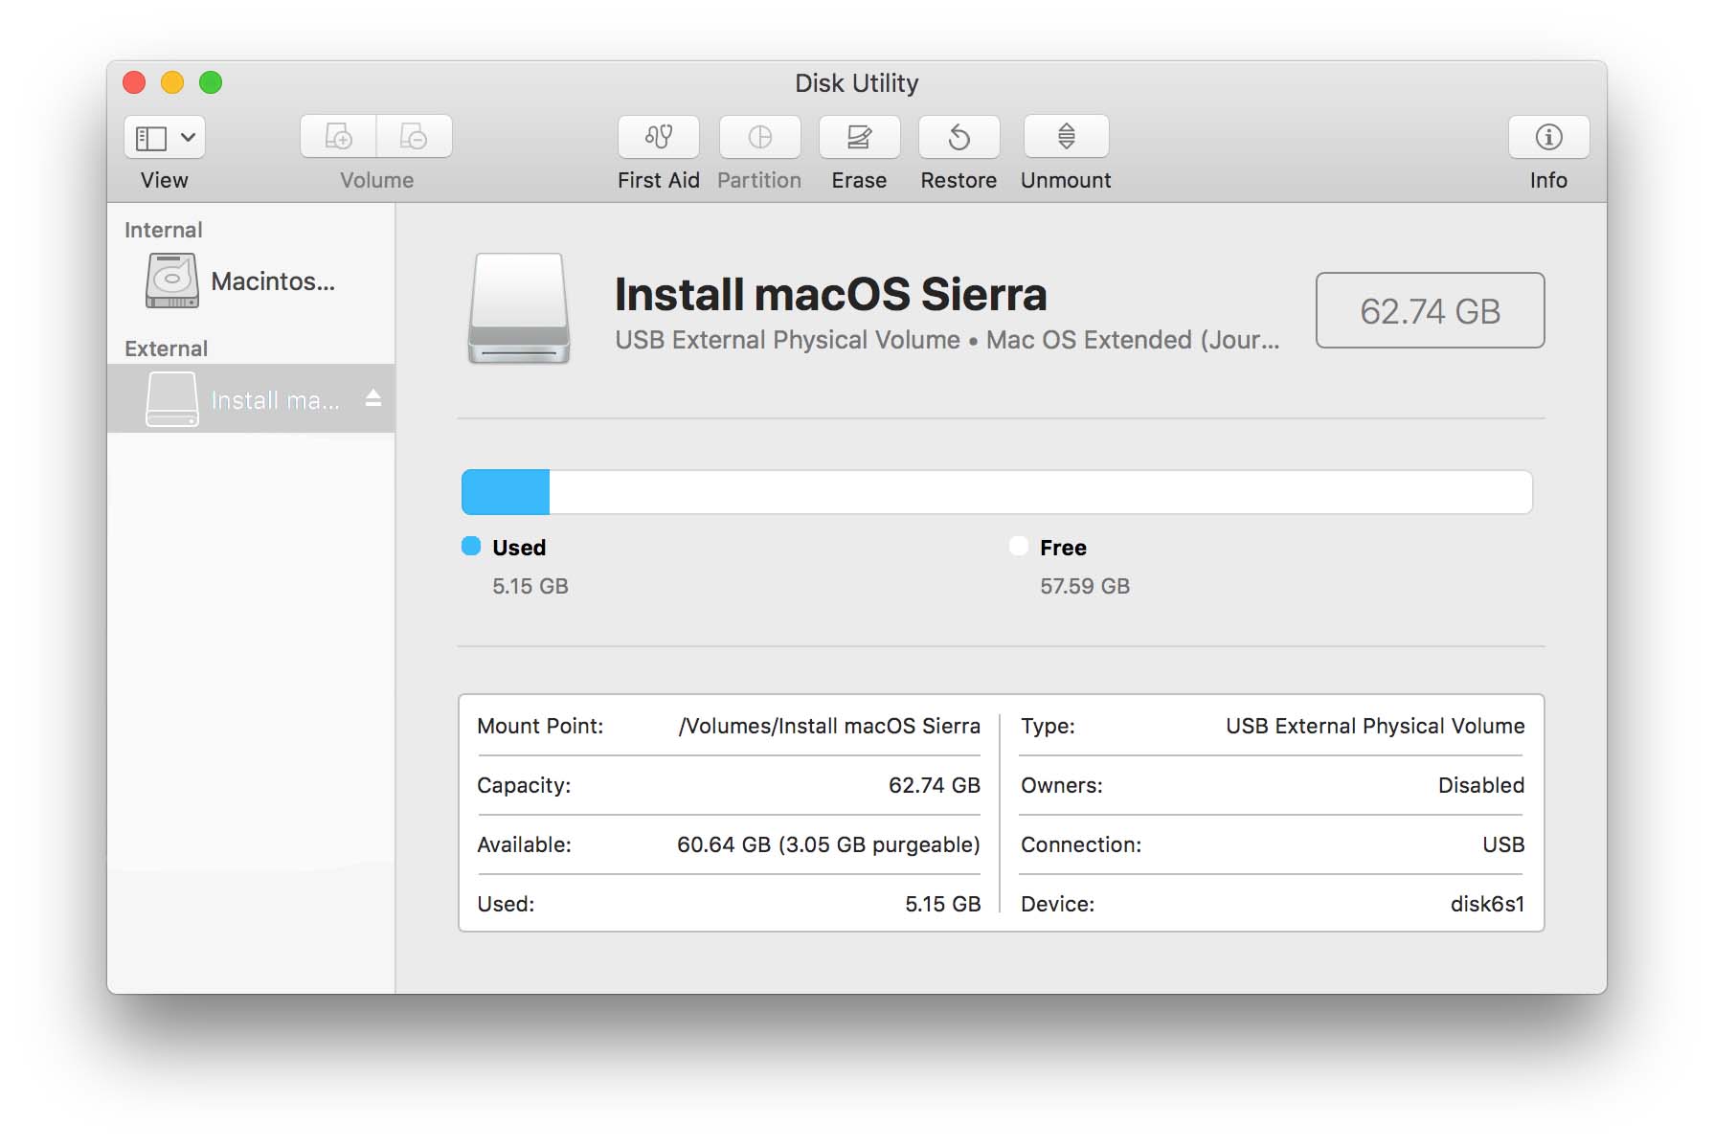This screenshot has height=1147, width=1714.
Task: Click the Capacity 62.74 GB table value
Action: click(x=935, y=785)
